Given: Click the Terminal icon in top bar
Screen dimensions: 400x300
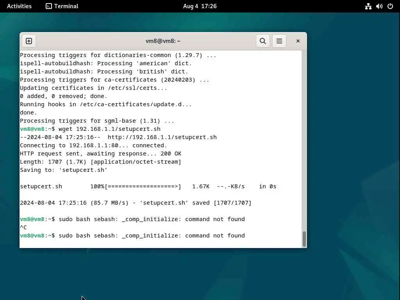Looking at the screenshot, I should (x=48, y=6).
